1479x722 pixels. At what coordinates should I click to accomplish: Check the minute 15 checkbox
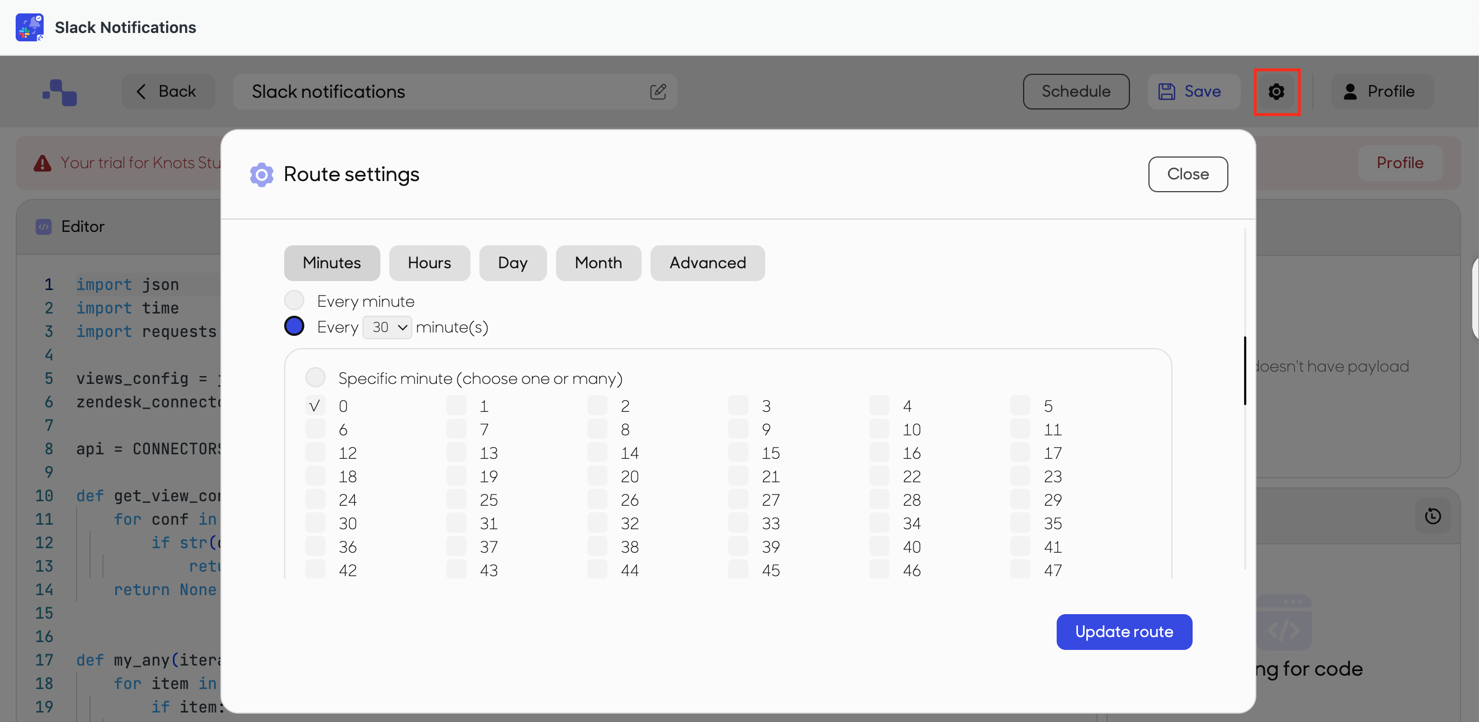(x=738, y=453)
